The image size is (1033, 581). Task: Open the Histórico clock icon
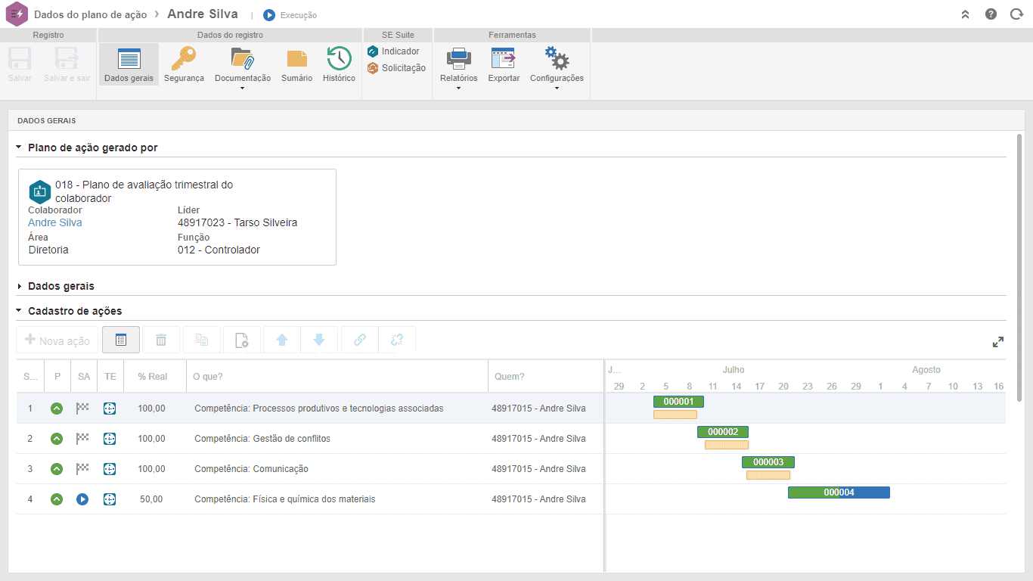[339, 59]
